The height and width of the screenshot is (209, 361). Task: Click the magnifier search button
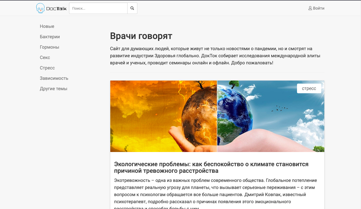(x=132, y=8)
